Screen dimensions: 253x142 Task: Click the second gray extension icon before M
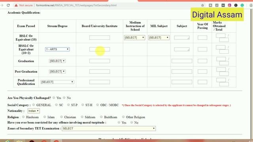click(x=217, y=5)
